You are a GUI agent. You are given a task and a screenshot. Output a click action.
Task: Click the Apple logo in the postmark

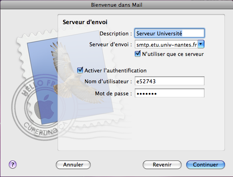(44, 107)
